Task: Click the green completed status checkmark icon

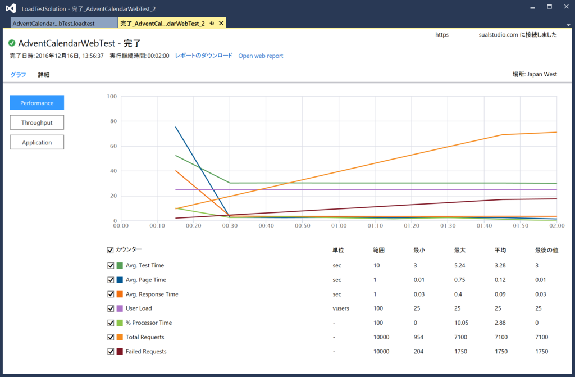Action: pyautogui.click(x=12, y=43)
